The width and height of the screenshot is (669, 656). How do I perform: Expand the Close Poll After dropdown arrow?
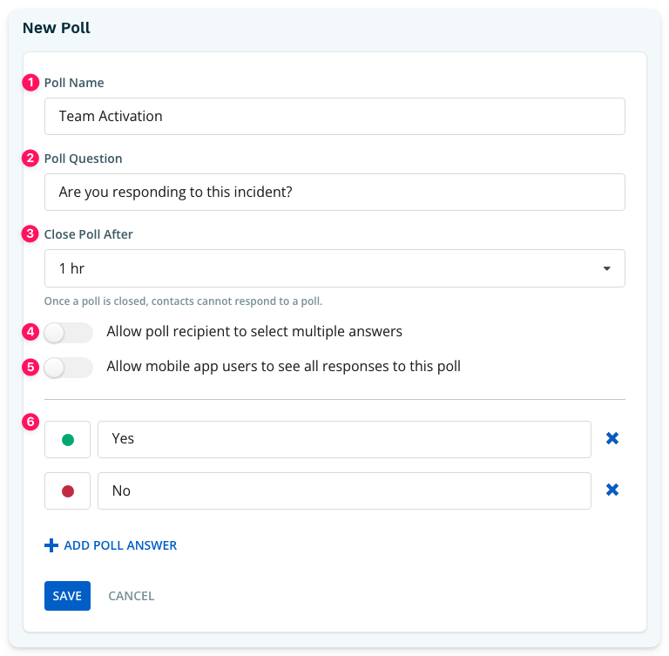click(606, 268)
